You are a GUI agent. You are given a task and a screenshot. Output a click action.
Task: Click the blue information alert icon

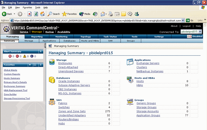click(32, 56)
